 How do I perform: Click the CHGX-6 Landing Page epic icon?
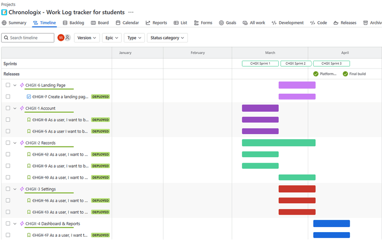(22, 85)
